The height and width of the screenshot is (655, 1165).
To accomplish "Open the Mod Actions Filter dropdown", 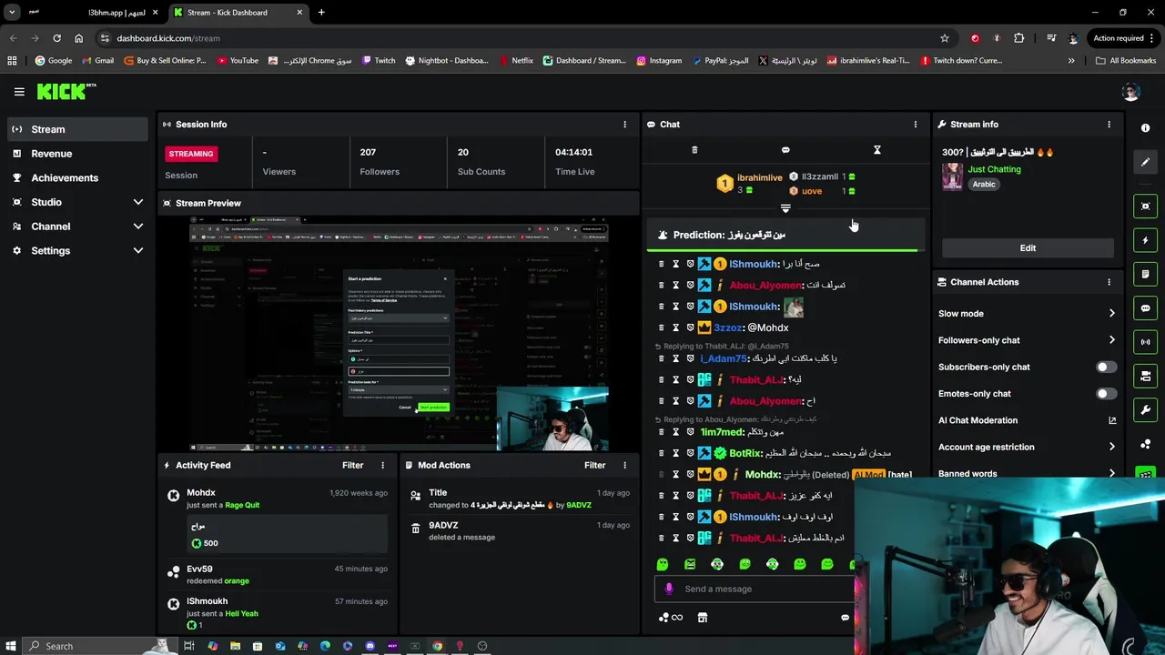I will 594,465.
